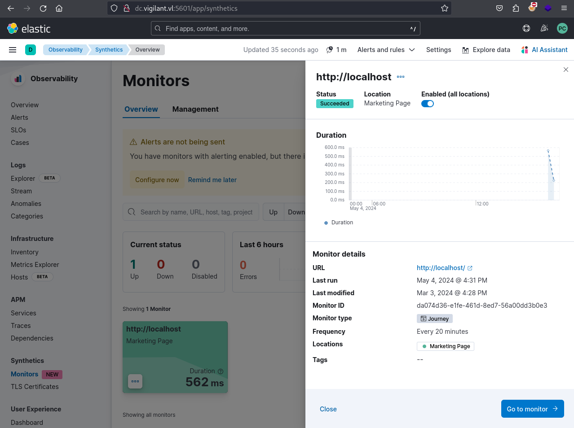The width and height of the screenshot is (574, 428).
Task: Open the monitor card actions menu button
Action: (x=135, y=381)
